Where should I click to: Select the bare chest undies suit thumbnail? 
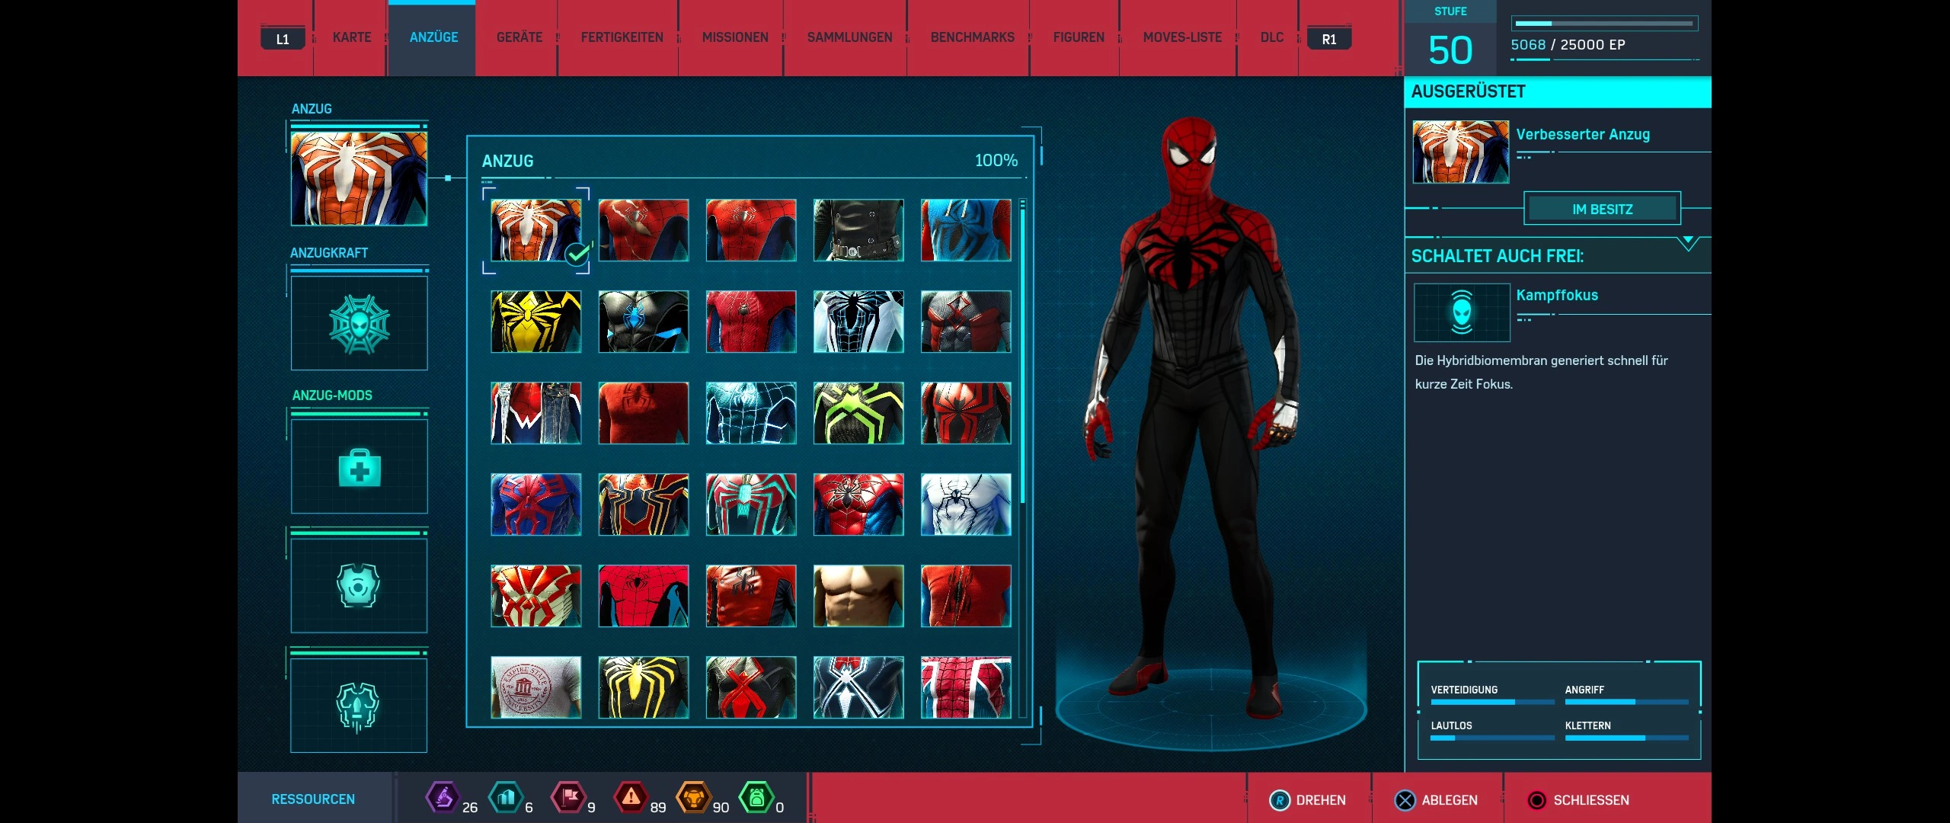(858, 596)
